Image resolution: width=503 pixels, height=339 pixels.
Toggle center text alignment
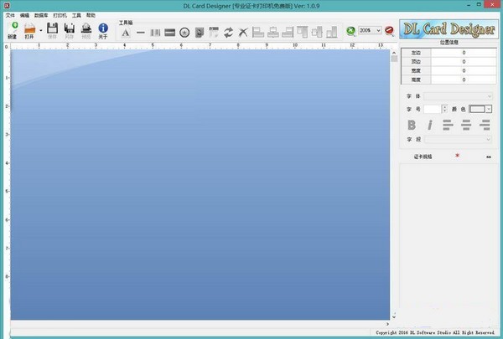point(466,125)
